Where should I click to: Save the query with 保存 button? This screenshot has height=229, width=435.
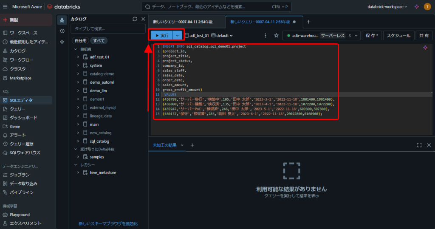pyautogui.click(x=372, y=36)
